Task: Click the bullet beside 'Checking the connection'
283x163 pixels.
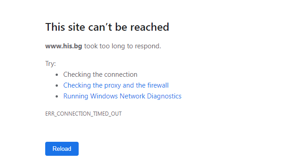Action: click(x=57, y=75)
